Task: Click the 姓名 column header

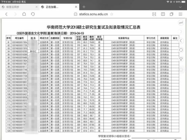Action: (x=33, y=38)
